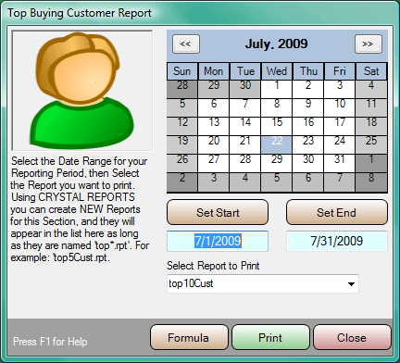The height and width of the screenshot is (363, 400).
Task: Click the Set End button
Action: click(337, 212)
